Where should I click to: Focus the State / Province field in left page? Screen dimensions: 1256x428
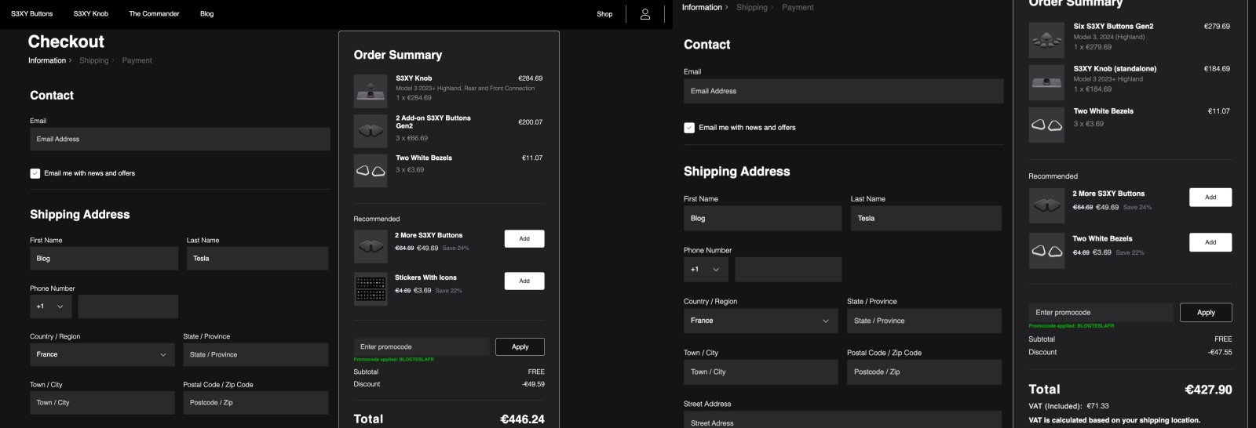[256, 354]
